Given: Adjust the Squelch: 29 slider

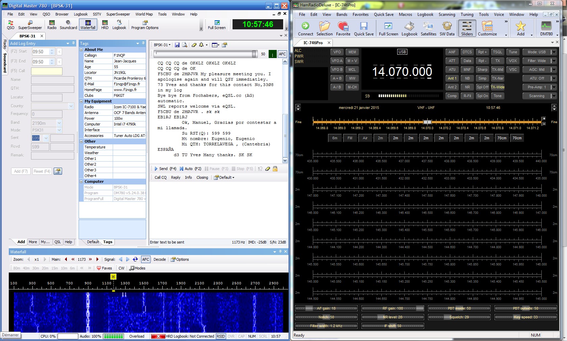Looking at the screenshot, I should point(459,317).
